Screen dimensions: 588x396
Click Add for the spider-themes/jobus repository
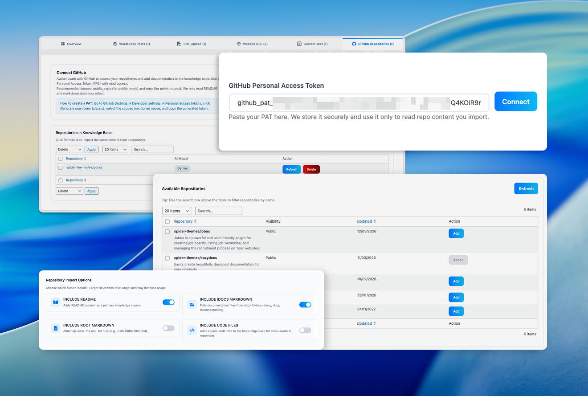tap(456, 233)
